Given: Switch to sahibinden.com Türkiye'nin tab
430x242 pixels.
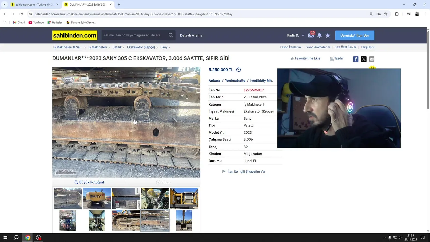Looking at the screenshot, I should click(35, 5).
